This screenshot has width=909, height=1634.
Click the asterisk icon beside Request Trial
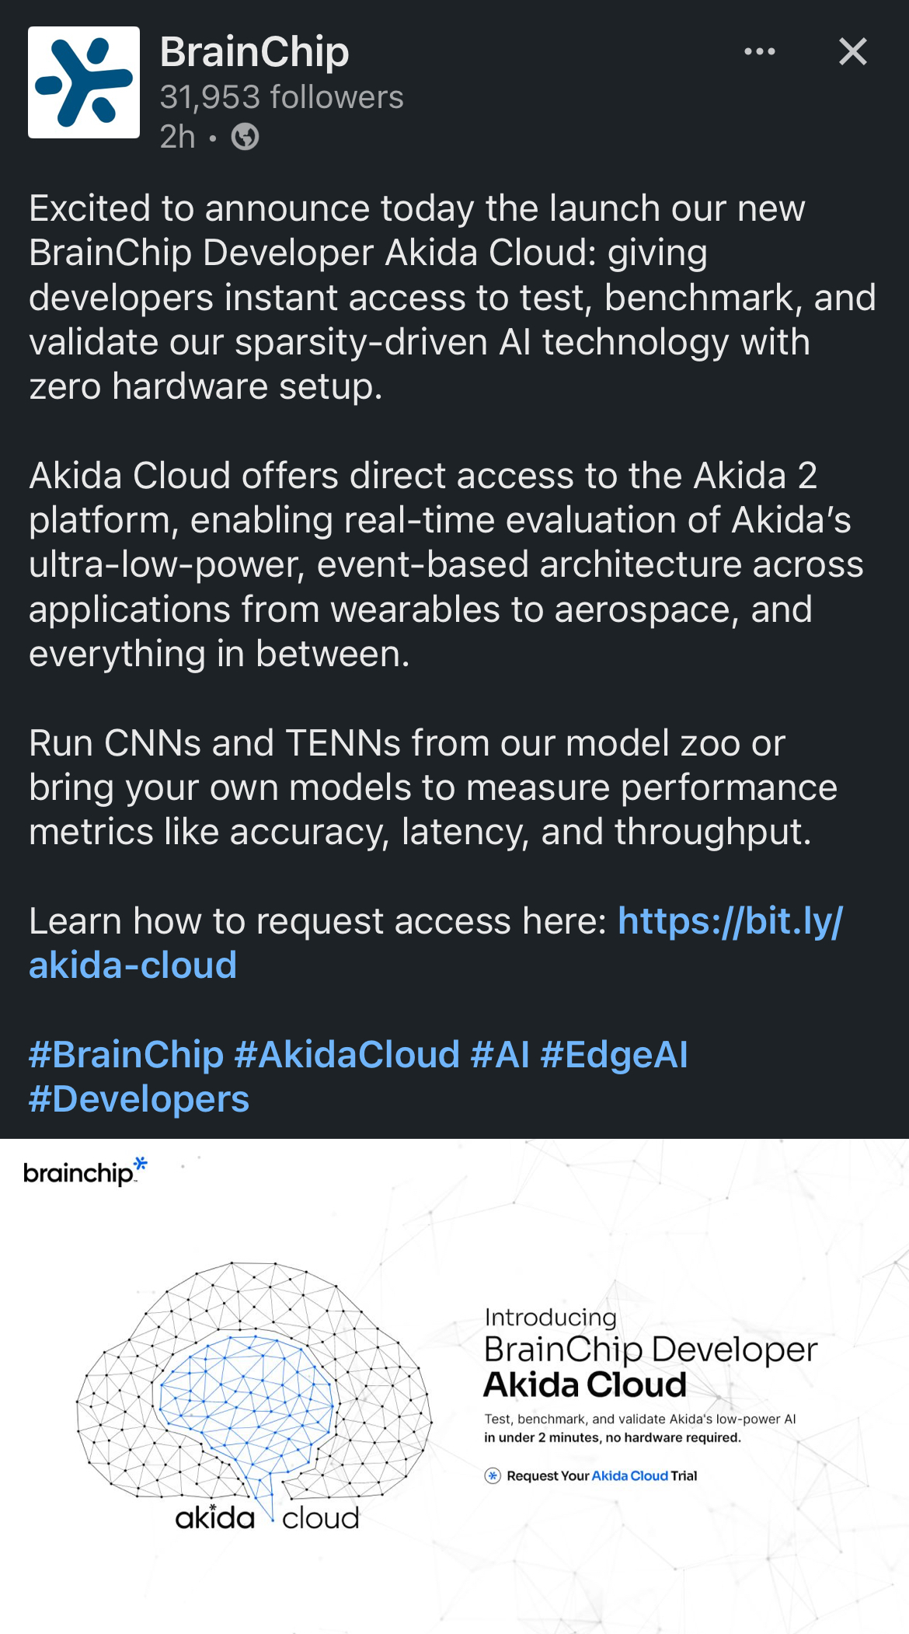493,1475
